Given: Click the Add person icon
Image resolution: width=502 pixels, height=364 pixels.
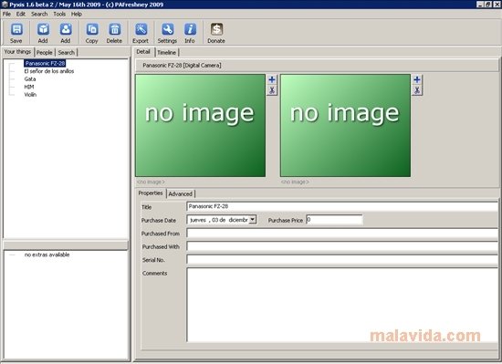Looking at the screenshot, I should click(x=66, y=29).
